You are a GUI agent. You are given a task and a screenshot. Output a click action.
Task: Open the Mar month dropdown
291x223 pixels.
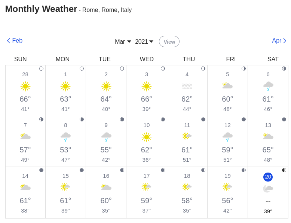point(123,41)
